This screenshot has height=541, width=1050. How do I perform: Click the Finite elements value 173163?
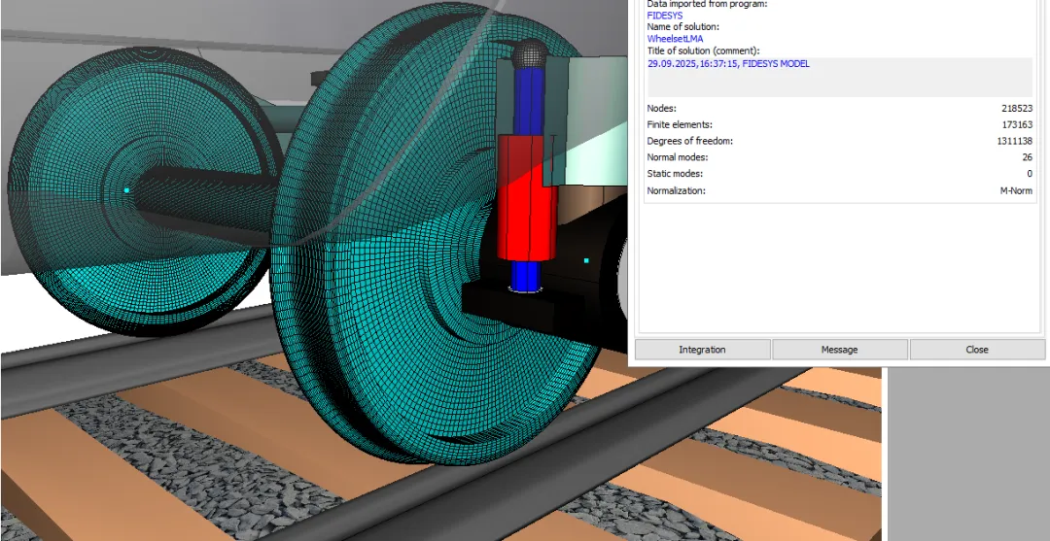(1016, 125)
